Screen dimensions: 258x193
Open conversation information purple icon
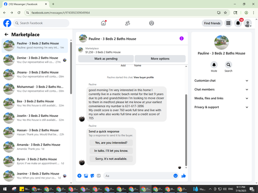(182, 39)
